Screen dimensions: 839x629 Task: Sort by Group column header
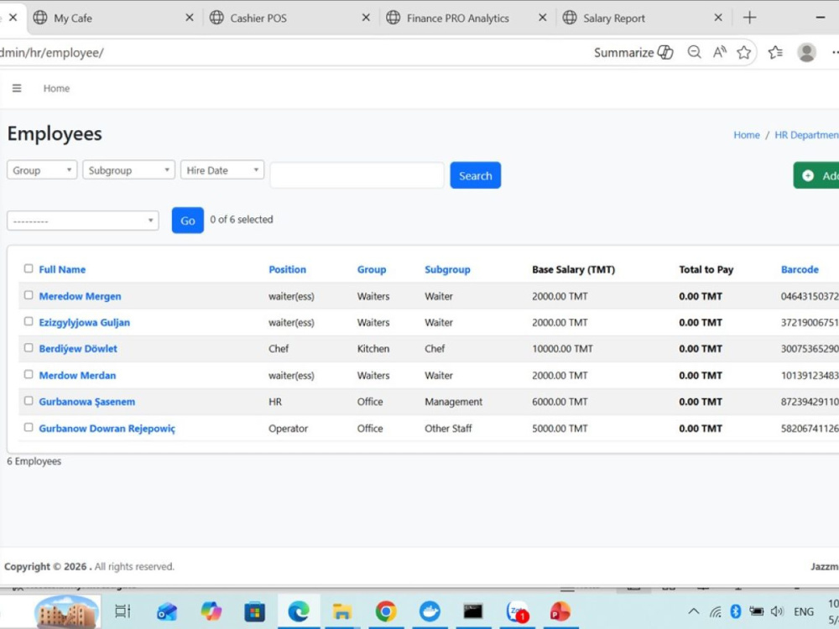372,269
